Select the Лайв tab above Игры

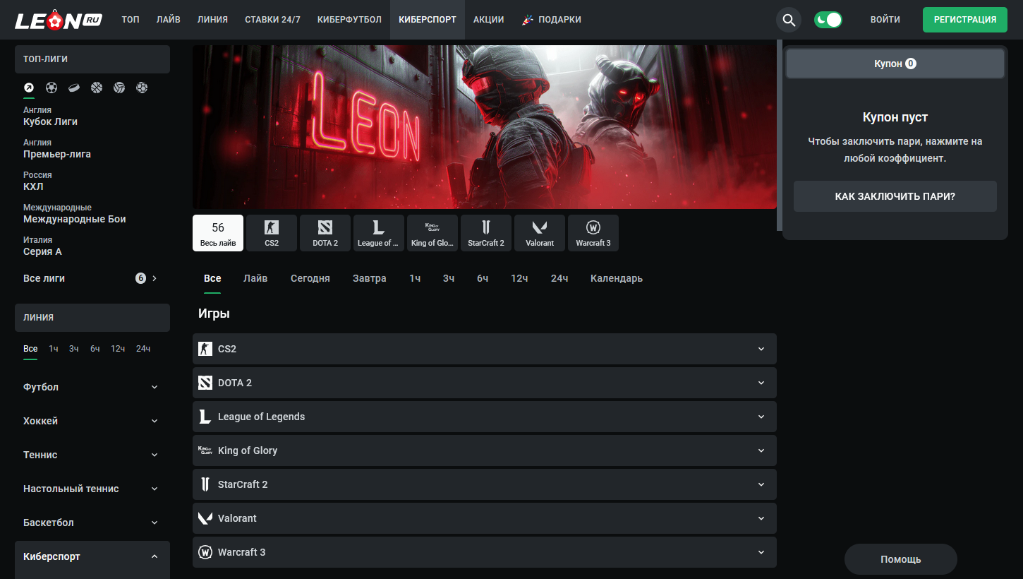click(x=255, y=278)
